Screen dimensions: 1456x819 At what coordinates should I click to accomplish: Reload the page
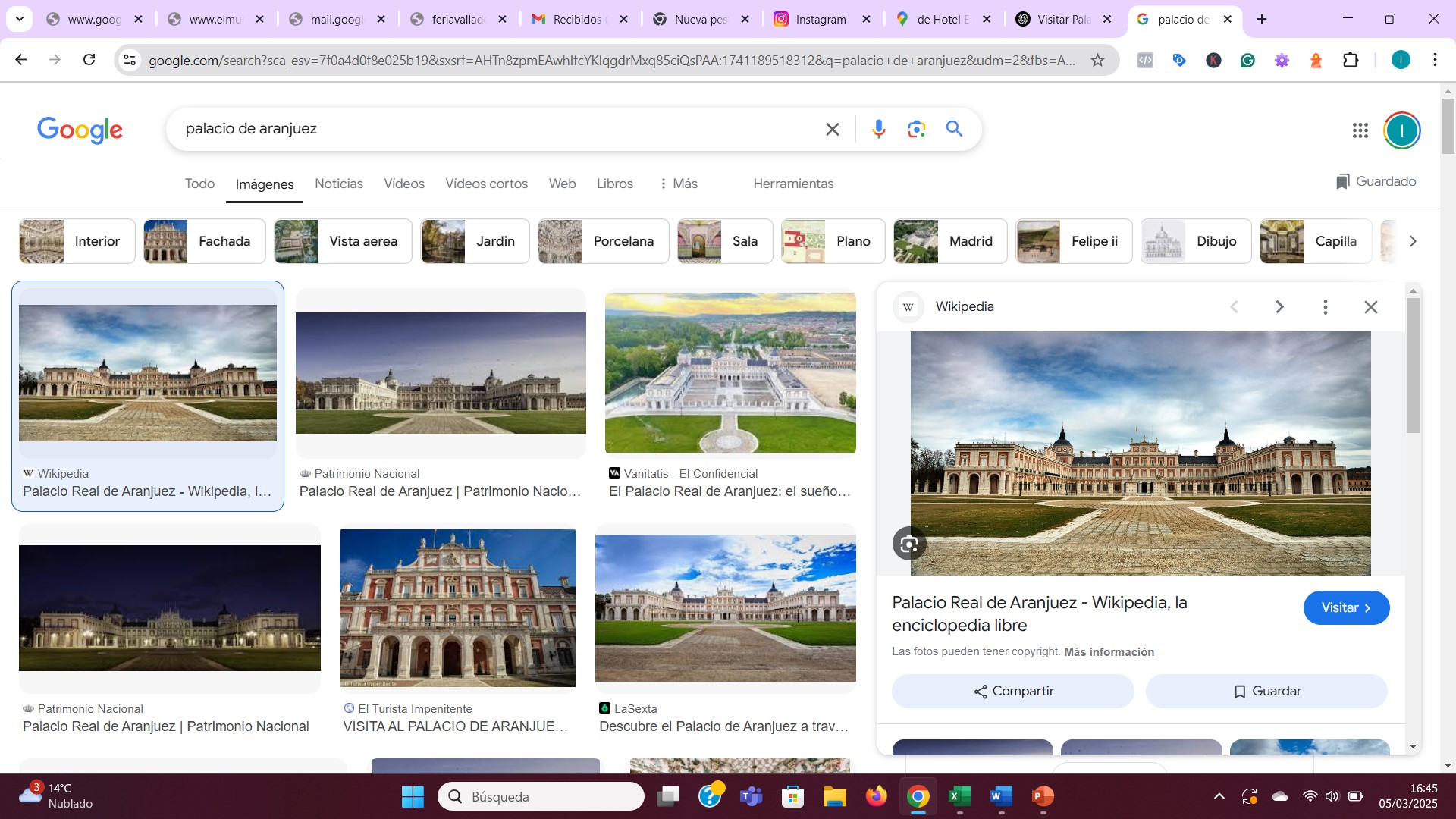89,59
